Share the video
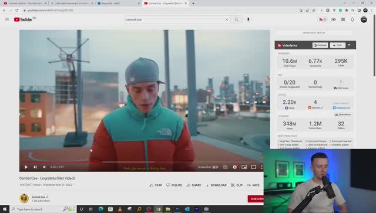The height and width of the screenshot is (213, 376). (194, 185)
